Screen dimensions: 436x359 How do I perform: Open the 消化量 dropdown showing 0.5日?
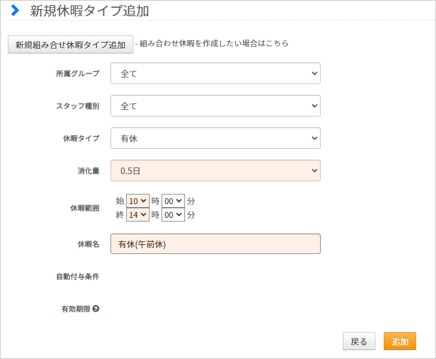216,170
